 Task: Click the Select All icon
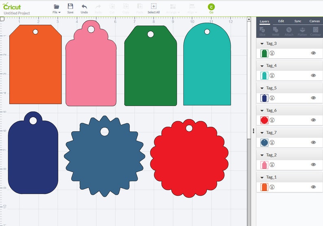coord(153,7)
